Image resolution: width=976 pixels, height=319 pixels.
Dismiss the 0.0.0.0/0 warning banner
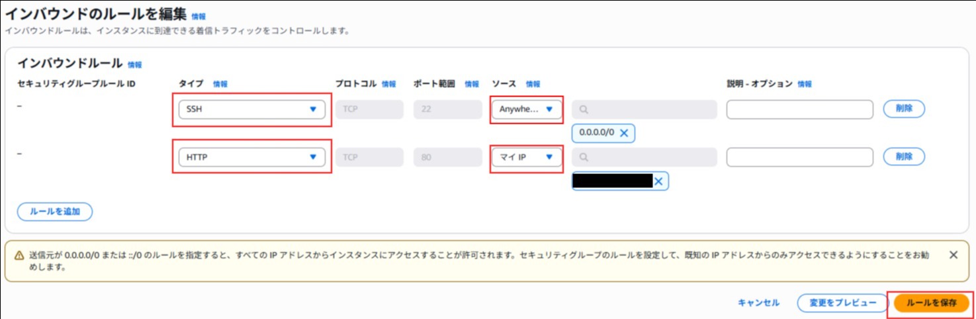point(953,255)
